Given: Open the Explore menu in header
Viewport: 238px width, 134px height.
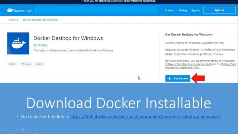Looking at the screenshot, I should point(170,10).
